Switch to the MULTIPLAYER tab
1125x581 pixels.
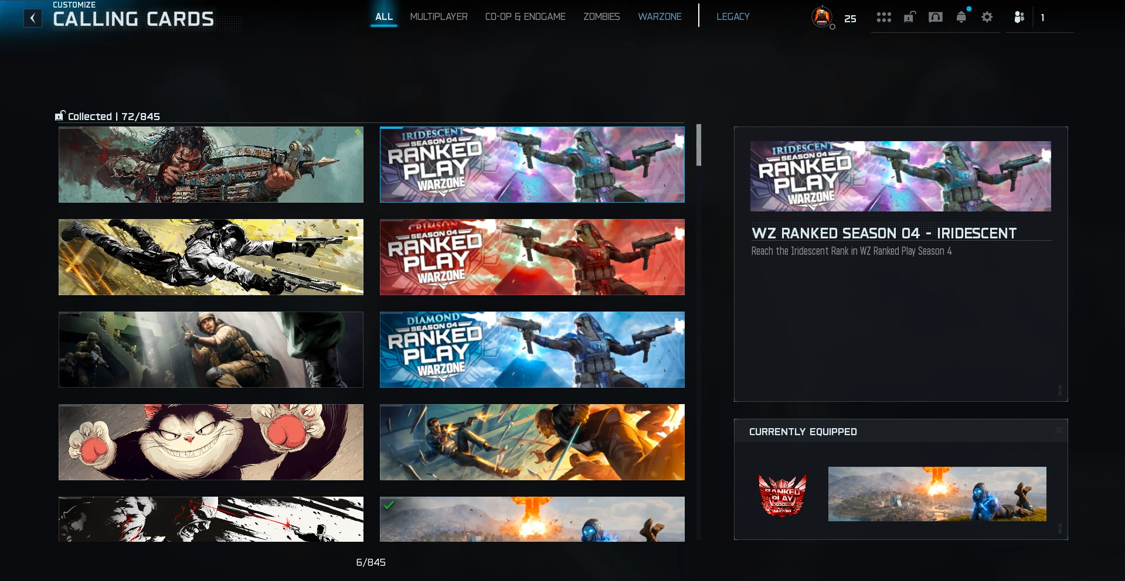pos(439,16)
